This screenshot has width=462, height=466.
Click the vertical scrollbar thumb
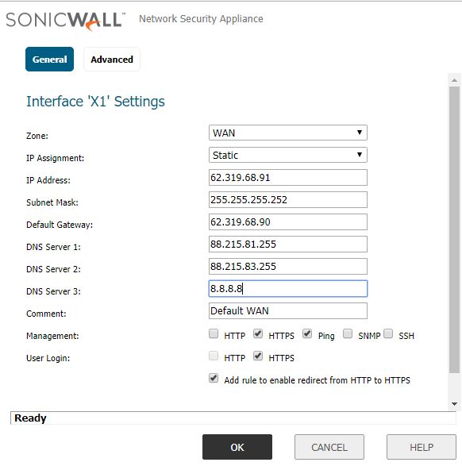(454, 229)
